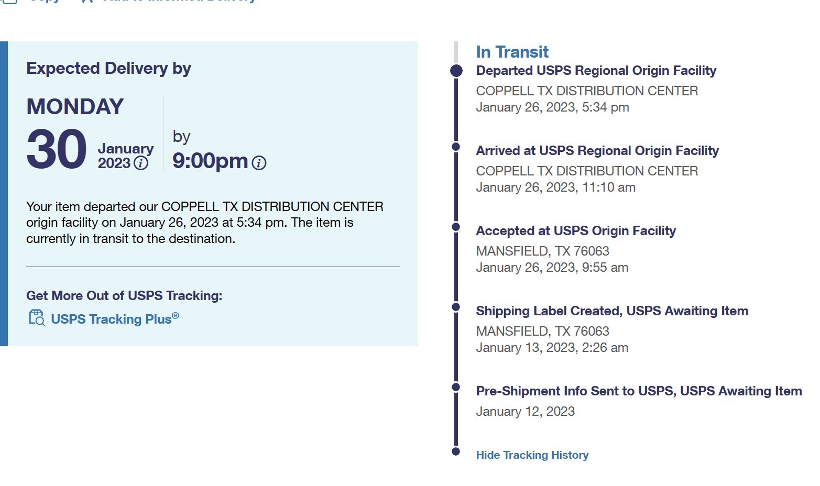Click Shipping Label Created, USPS Awaiting Item title
This screenshot has height=486, width=820.
tap(612, 311)
